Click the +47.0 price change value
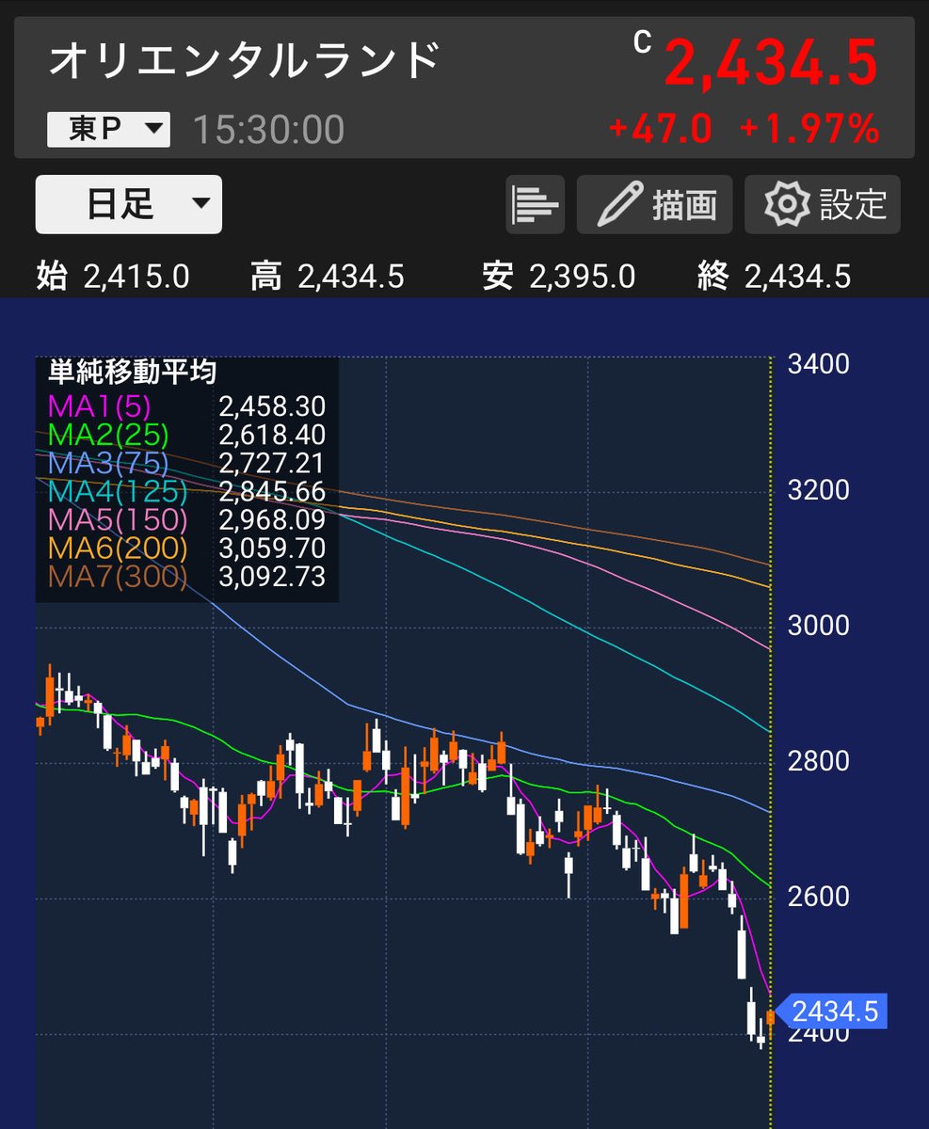Image resolution: width=929 pixels, height=1129 pixels. (x=661, y=129)
